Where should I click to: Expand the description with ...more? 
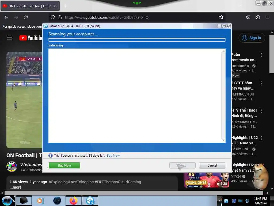click(x=16, y=187)
